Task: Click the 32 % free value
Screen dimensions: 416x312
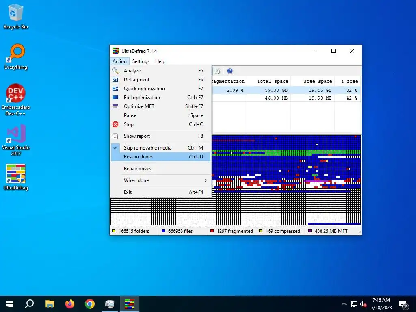Action: click(352, 90)
